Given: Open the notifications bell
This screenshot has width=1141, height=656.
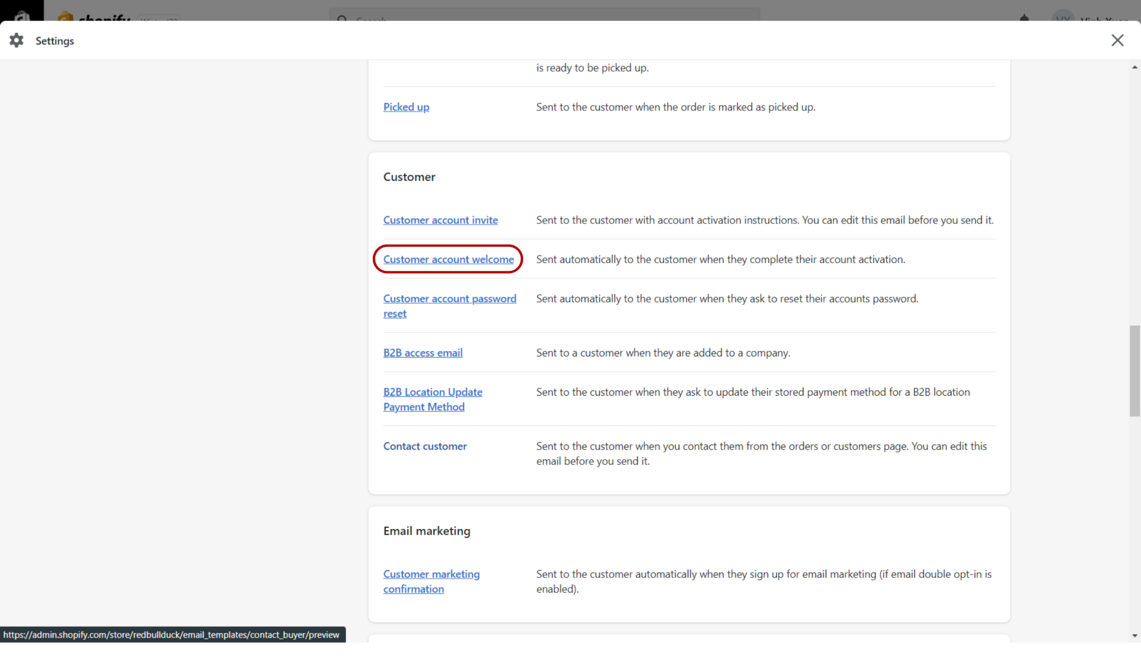Looking at the screenshot, I should pos(1023,18).
